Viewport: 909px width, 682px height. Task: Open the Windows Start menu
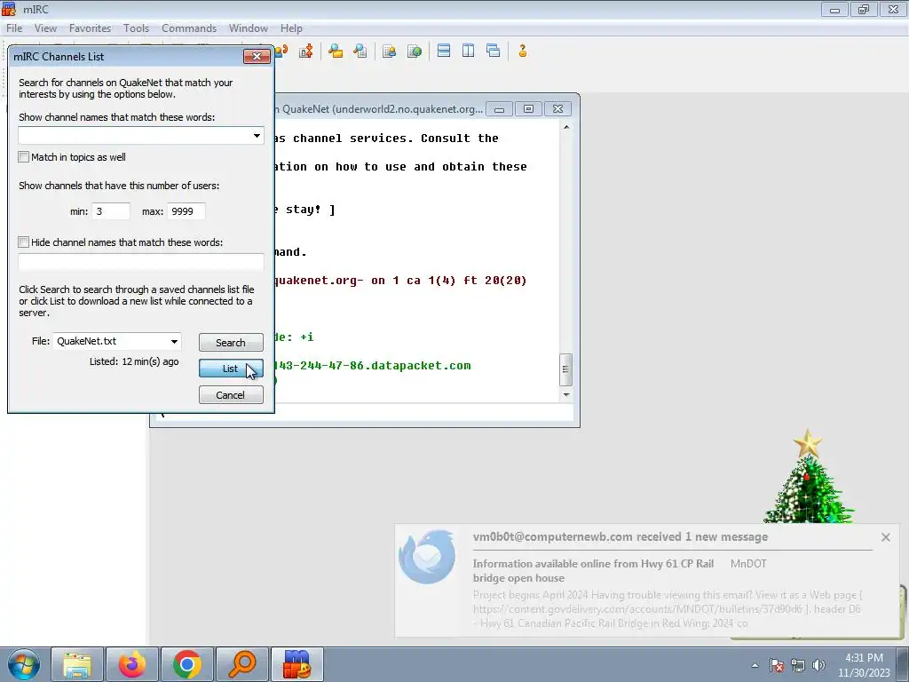tap(24, 664)
